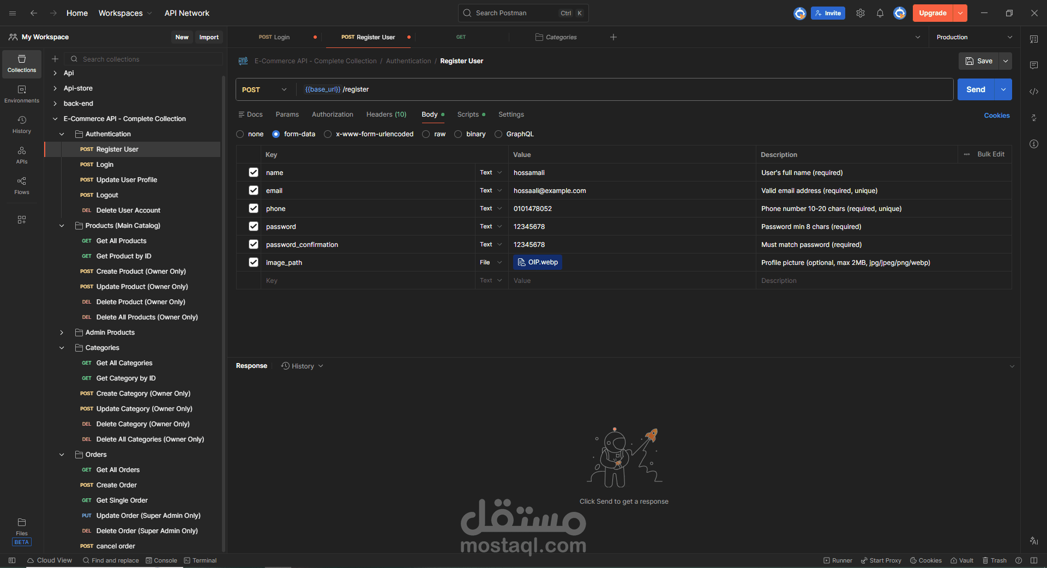The image size is (1047, 568).
Task: Click the request URL field
Action: point(624,89)
